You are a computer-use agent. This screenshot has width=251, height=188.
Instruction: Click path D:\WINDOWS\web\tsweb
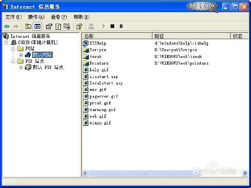pyautogui.click(x=178, y=56)
